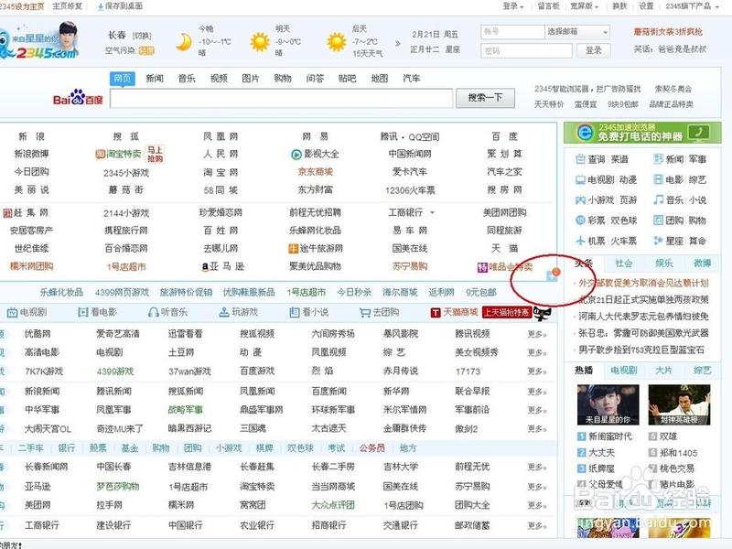732x549 pixels.
Task: Click the 赶集网 red icon
Action: pos(7,213)
